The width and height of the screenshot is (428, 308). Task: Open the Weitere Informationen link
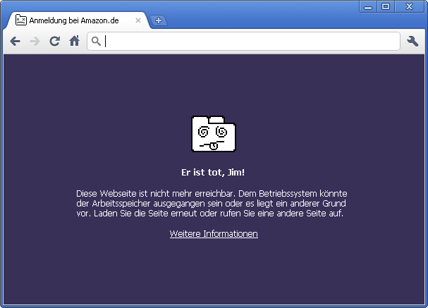(214, 234)
